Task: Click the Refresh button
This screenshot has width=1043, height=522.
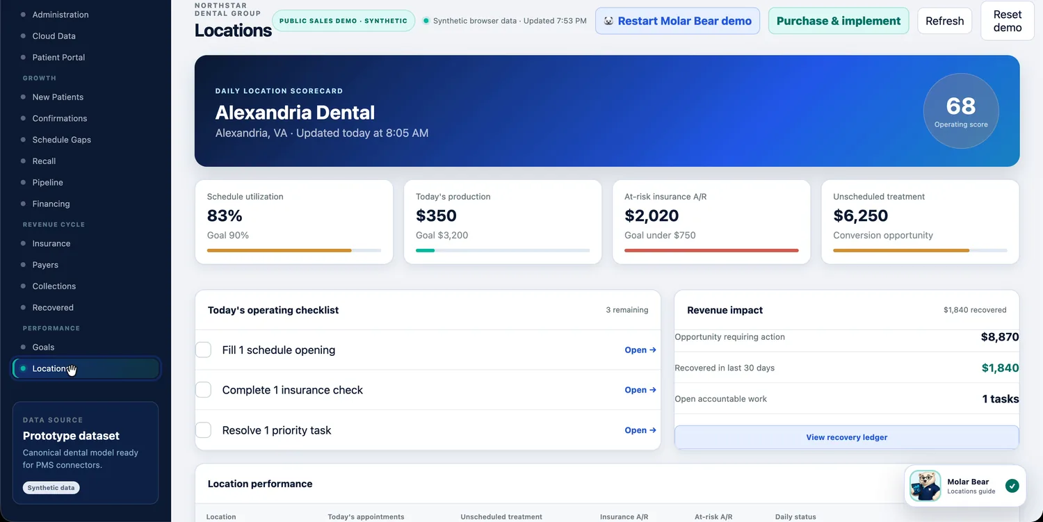Action: 945,21
